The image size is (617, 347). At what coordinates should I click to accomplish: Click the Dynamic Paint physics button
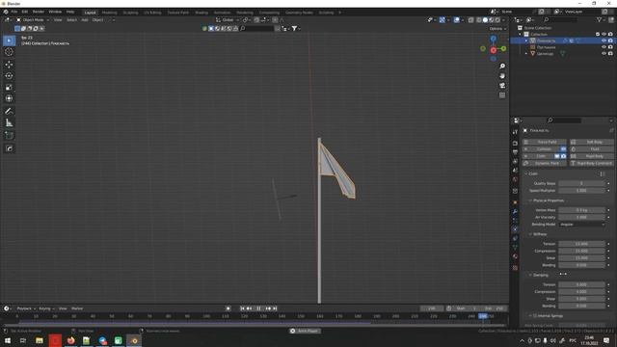(544, 163)
